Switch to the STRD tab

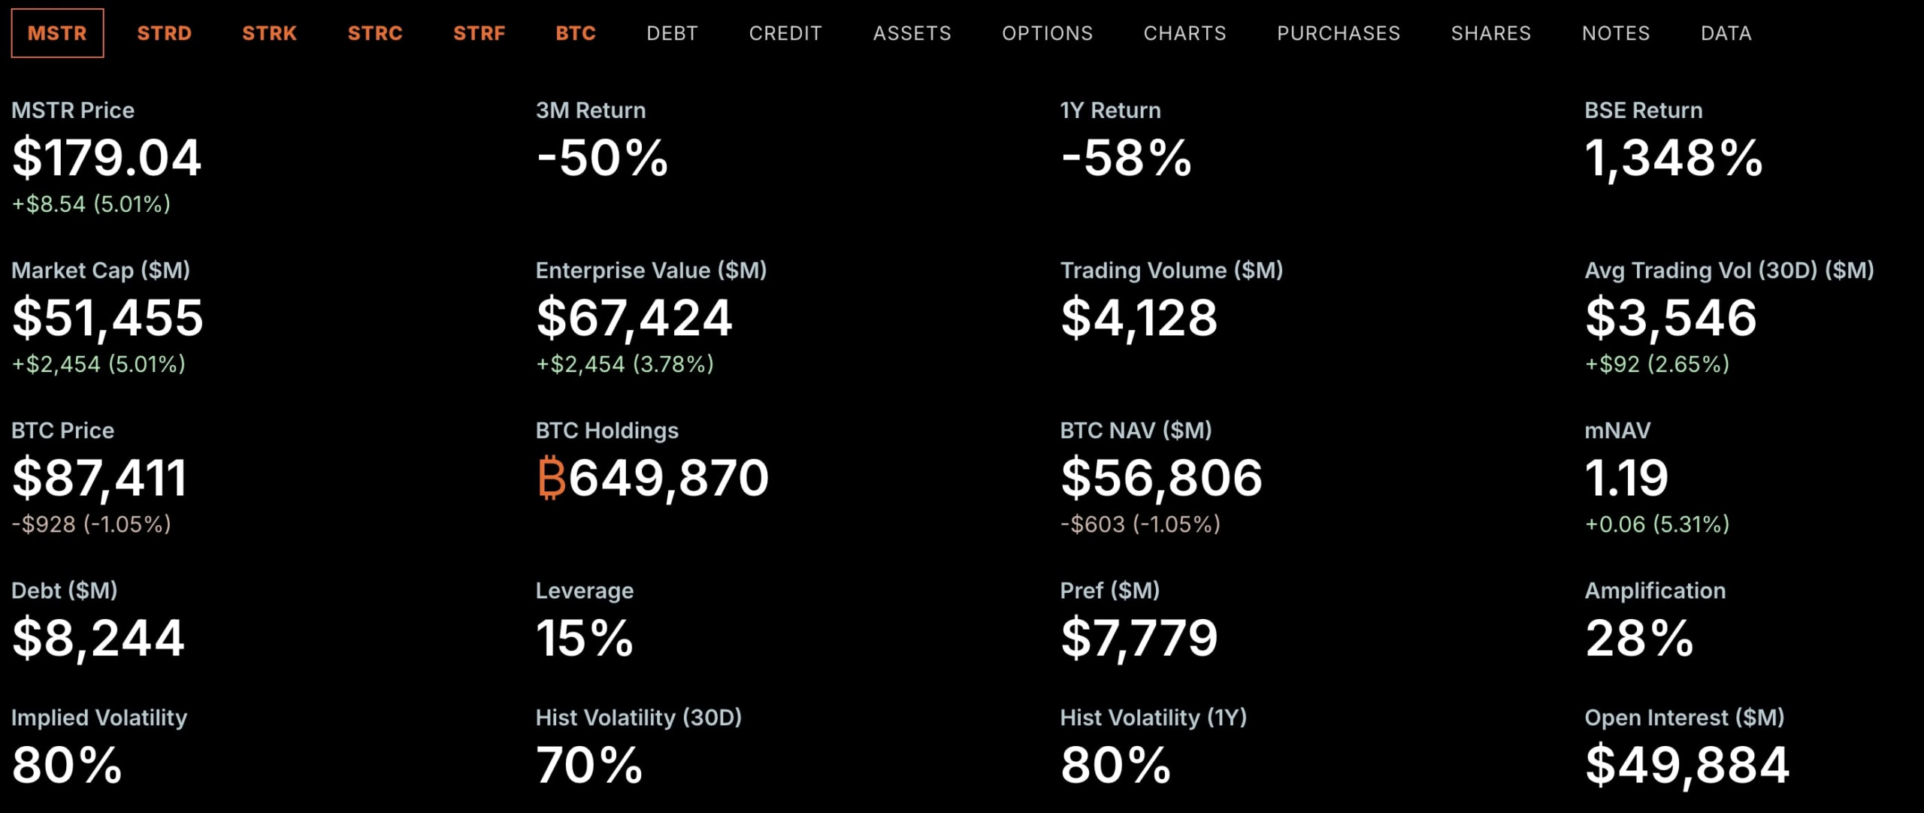[164, 33]
